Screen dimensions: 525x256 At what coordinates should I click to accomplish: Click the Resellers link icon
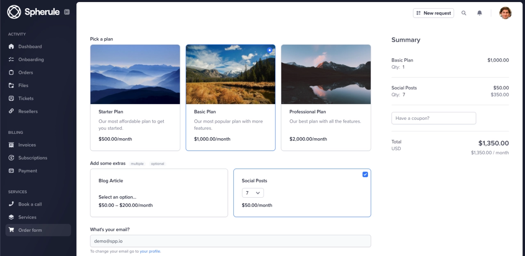point(11,111)
